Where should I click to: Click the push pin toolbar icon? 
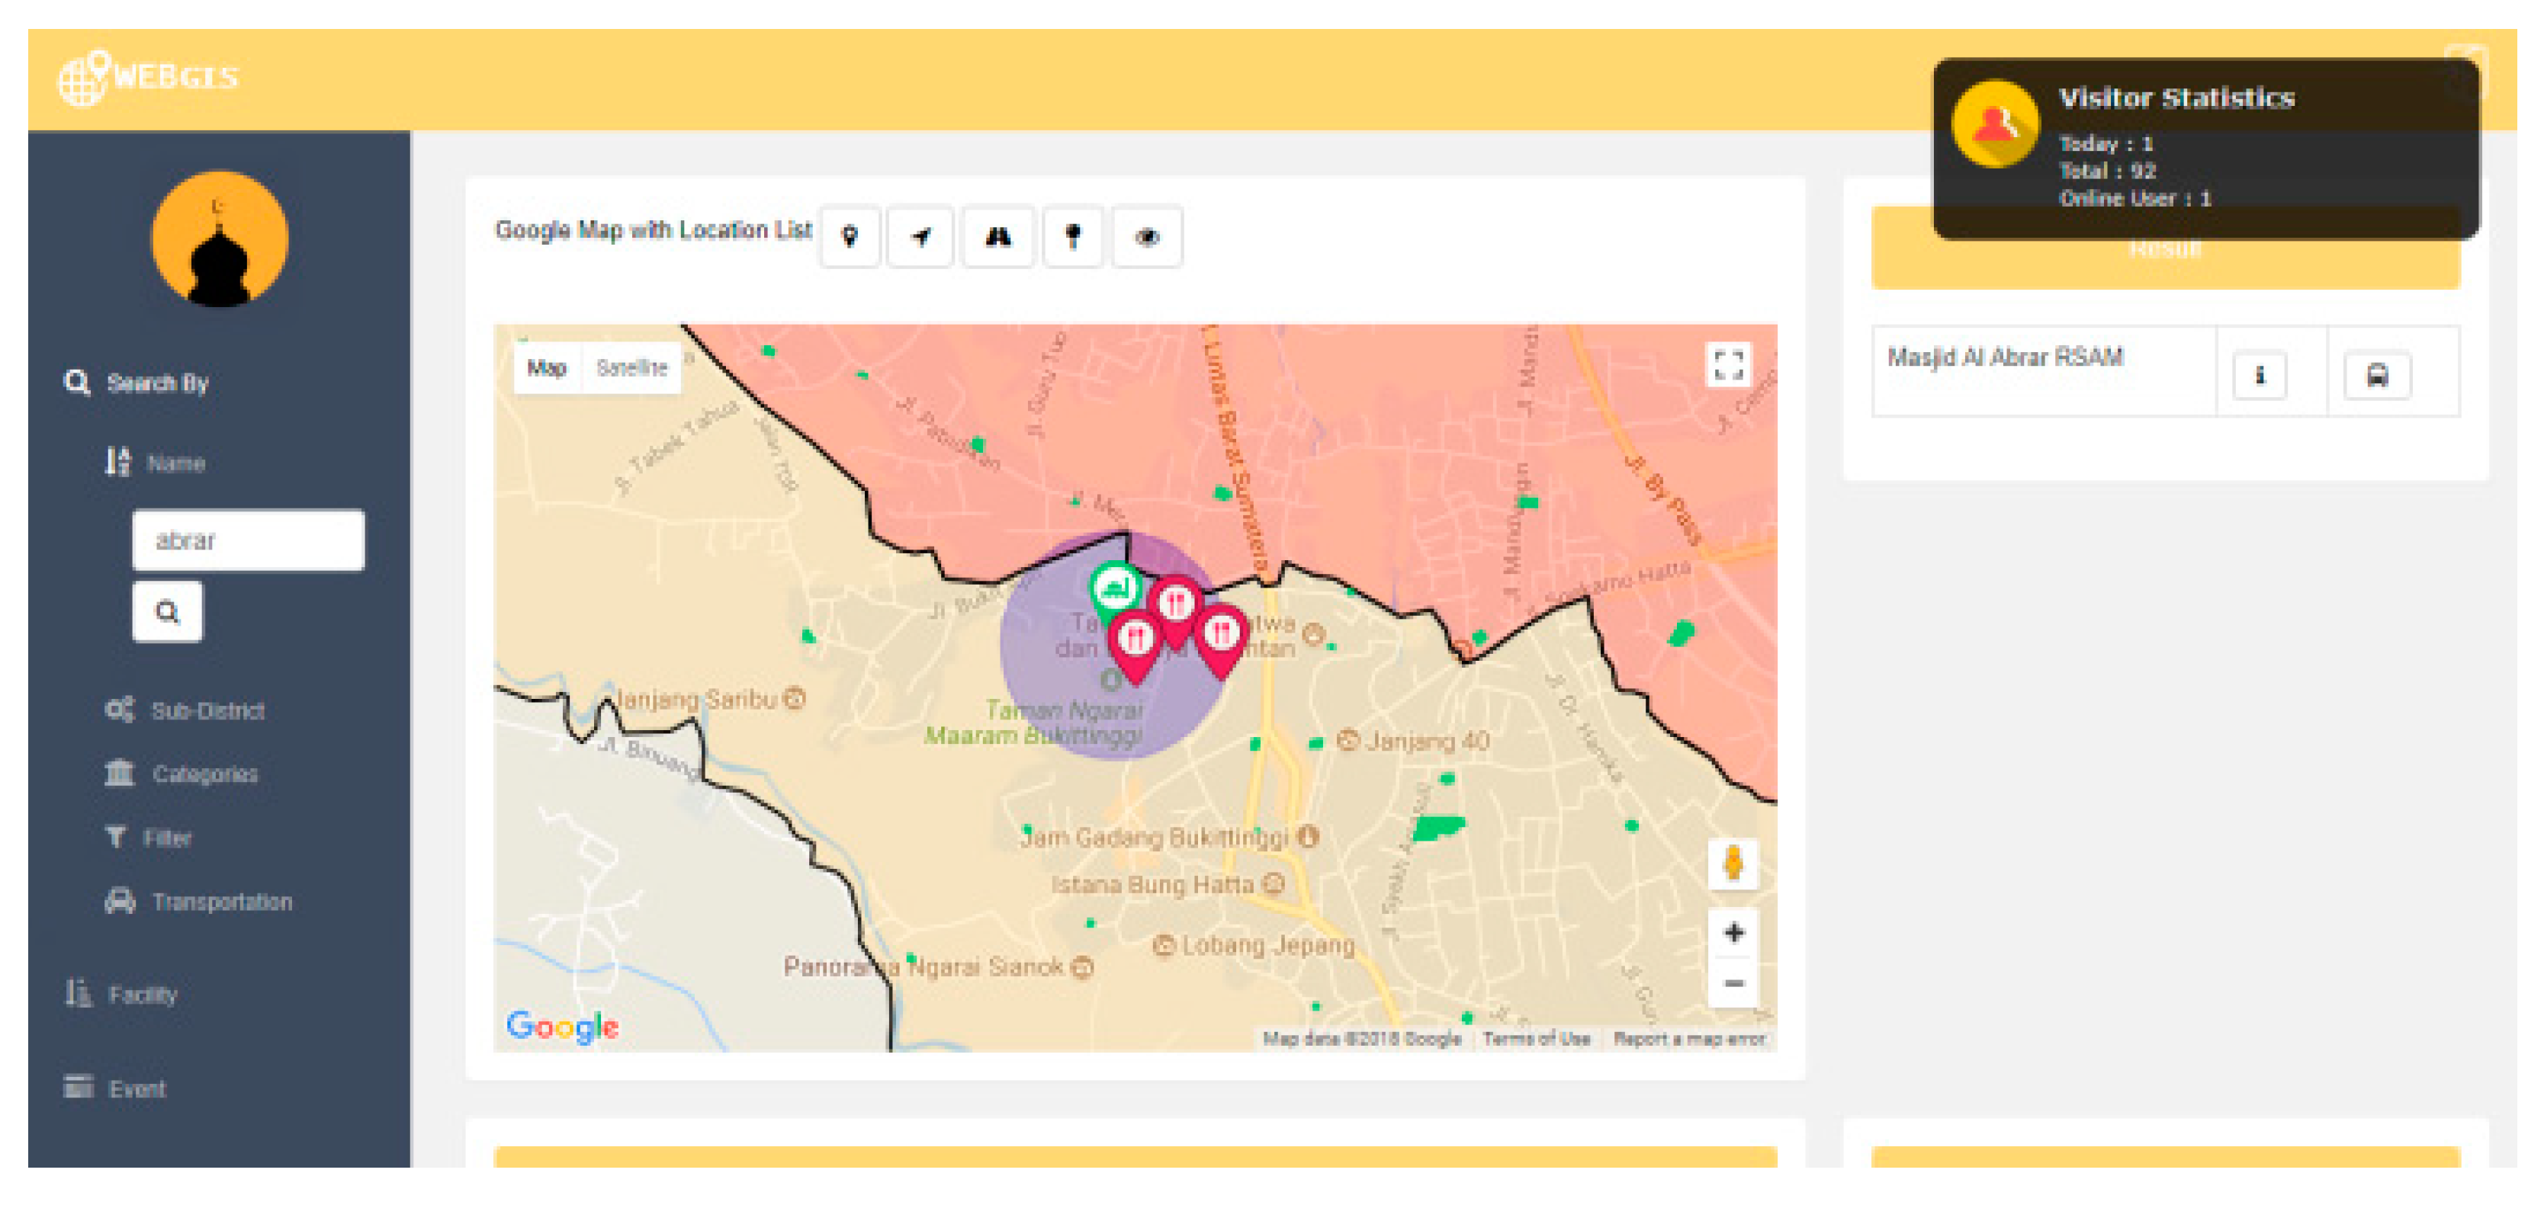pyautogui.click(x=1072, y=237)
